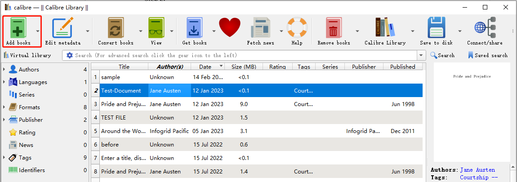Click the Get books icon
This screenshot has width=517, height=182.
(195, 28)
